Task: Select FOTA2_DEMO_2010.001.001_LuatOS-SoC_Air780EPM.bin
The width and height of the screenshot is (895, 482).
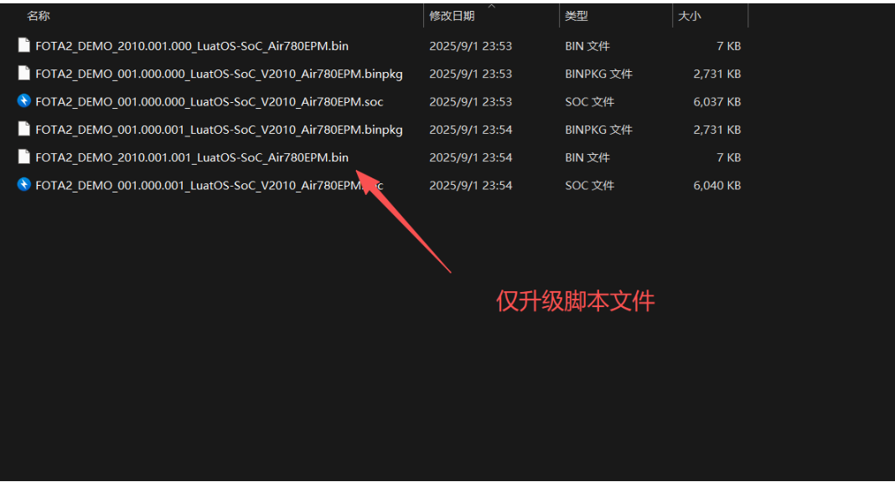Action: [x=192, y=158]
